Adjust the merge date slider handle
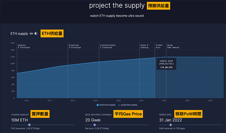The width and height of the screenshot is (226, 133). (171, 125)
